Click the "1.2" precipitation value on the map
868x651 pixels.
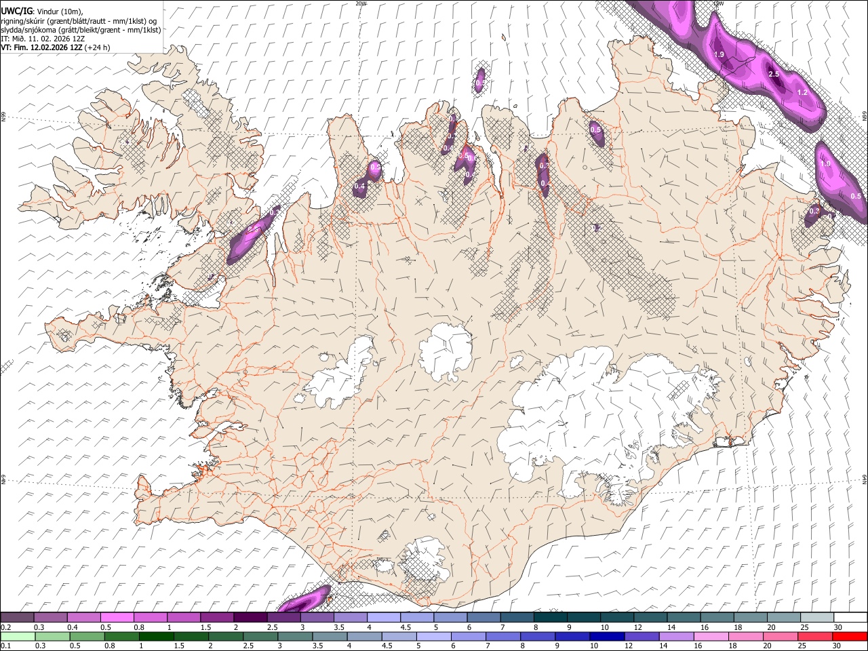[x=802, y=92]
